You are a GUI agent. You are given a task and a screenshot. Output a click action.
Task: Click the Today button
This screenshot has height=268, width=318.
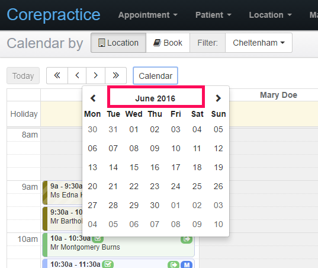[23, 76]
